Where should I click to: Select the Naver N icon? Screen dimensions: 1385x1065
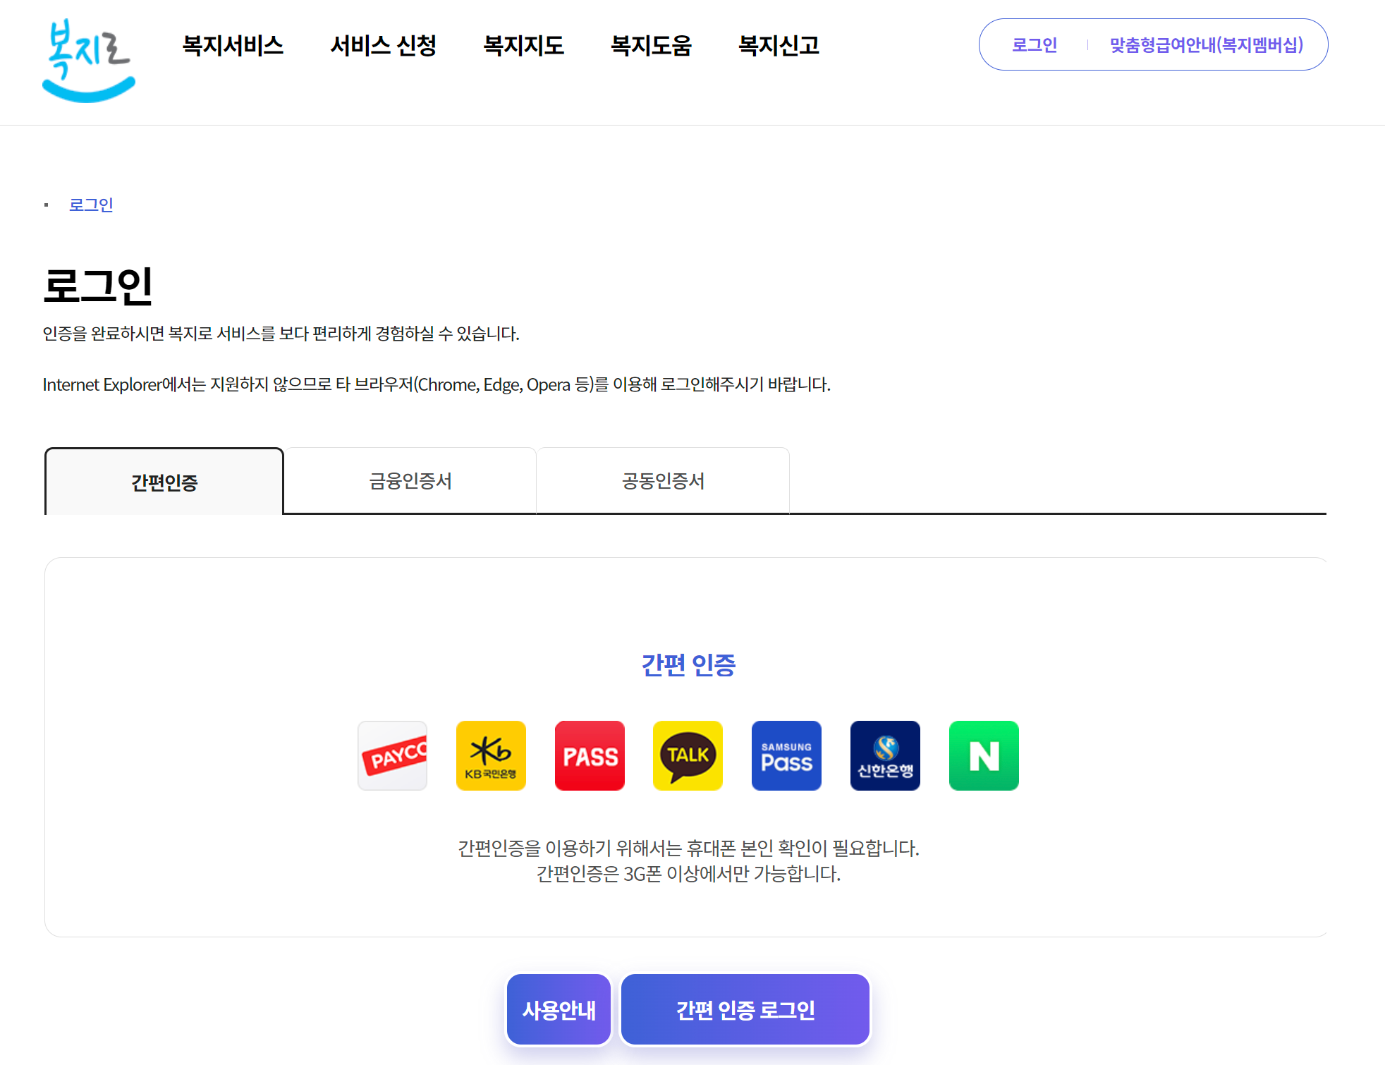click(984, 755)
